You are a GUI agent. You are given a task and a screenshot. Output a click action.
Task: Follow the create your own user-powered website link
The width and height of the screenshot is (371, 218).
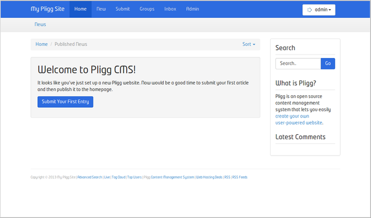coord(299,119)
